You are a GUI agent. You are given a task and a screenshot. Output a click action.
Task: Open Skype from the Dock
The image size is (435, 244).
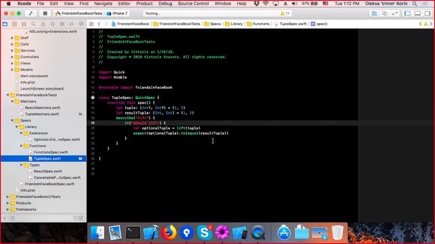(x=205, y=232)
